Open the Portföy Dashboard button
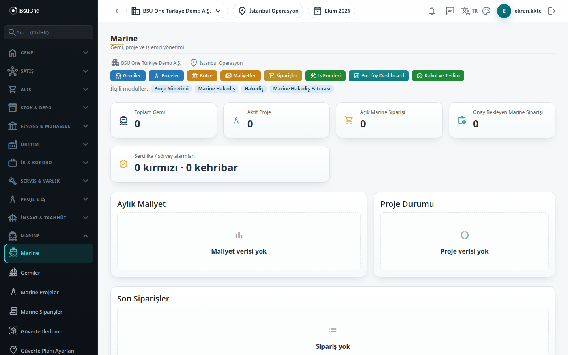This screenshot has height=355, width=568. 379,76
